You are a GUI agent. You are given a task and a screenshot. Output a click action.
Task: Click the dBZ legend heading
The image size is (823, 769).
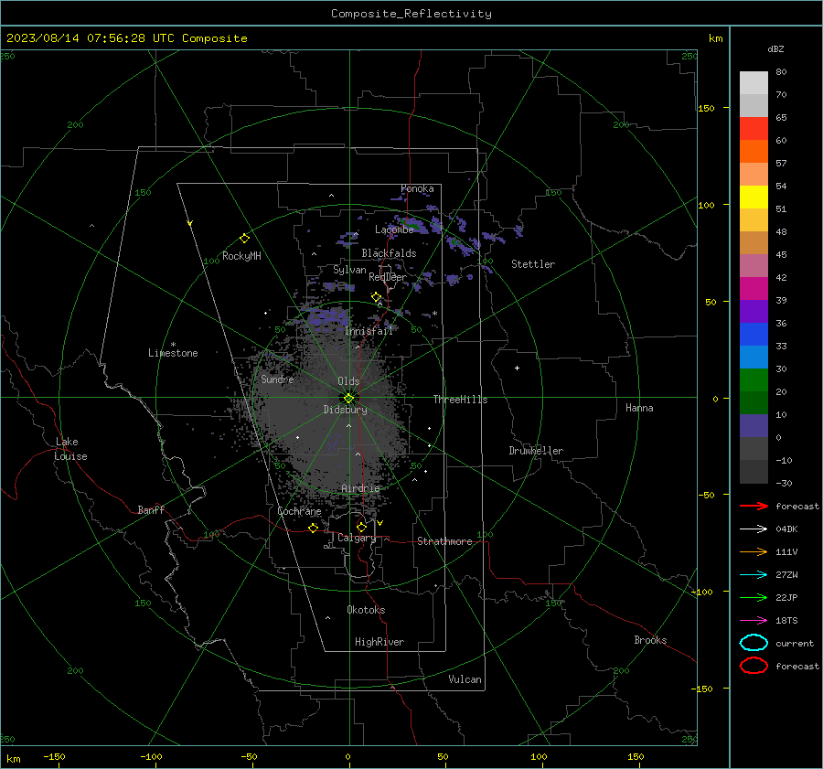click(775, 49)
